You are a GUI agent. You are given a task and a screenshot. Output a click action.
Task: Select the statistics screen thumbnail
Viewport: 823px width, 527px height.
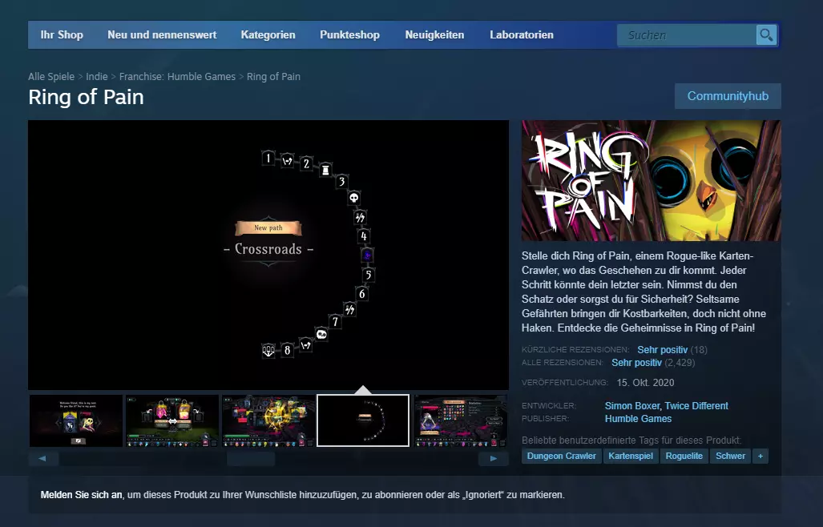462,420
